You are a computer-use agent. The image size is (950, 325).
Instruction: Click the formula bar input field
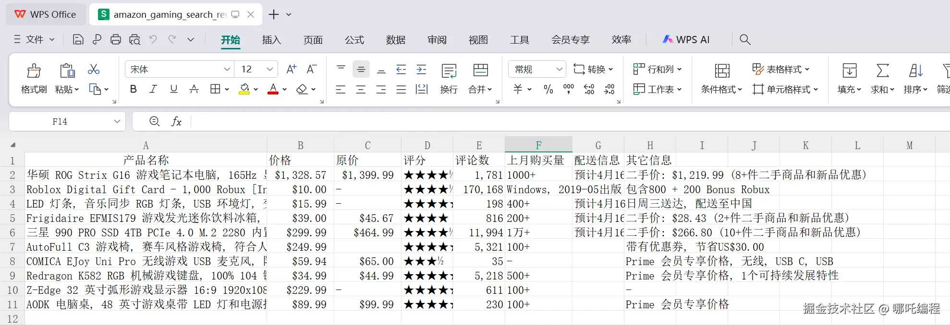pyautogui.click(x=570, y=121)
